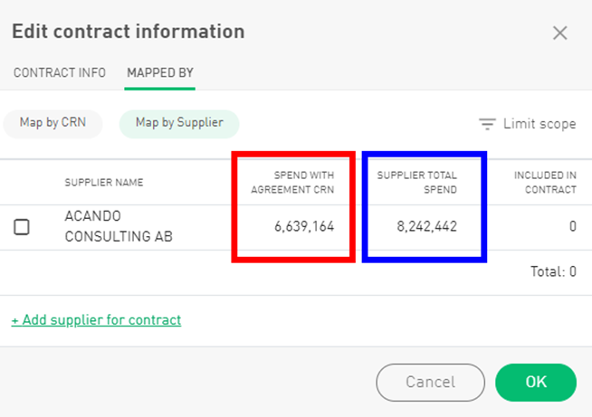Click the SUPPLIER TOTAL SPEND header
Screen dimensions: 592x417
pos(417,183)
